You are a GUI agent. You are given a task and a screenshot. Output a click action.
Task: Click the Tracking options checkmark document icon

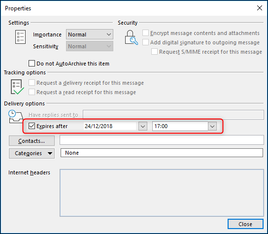pos(17,87)
